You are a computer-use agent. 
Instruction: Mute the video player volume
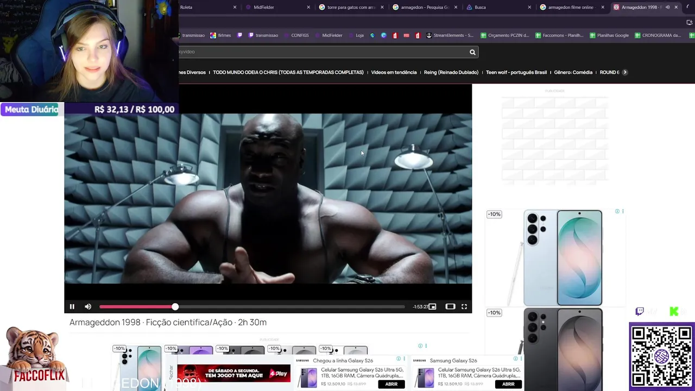(x=88, y=307)
